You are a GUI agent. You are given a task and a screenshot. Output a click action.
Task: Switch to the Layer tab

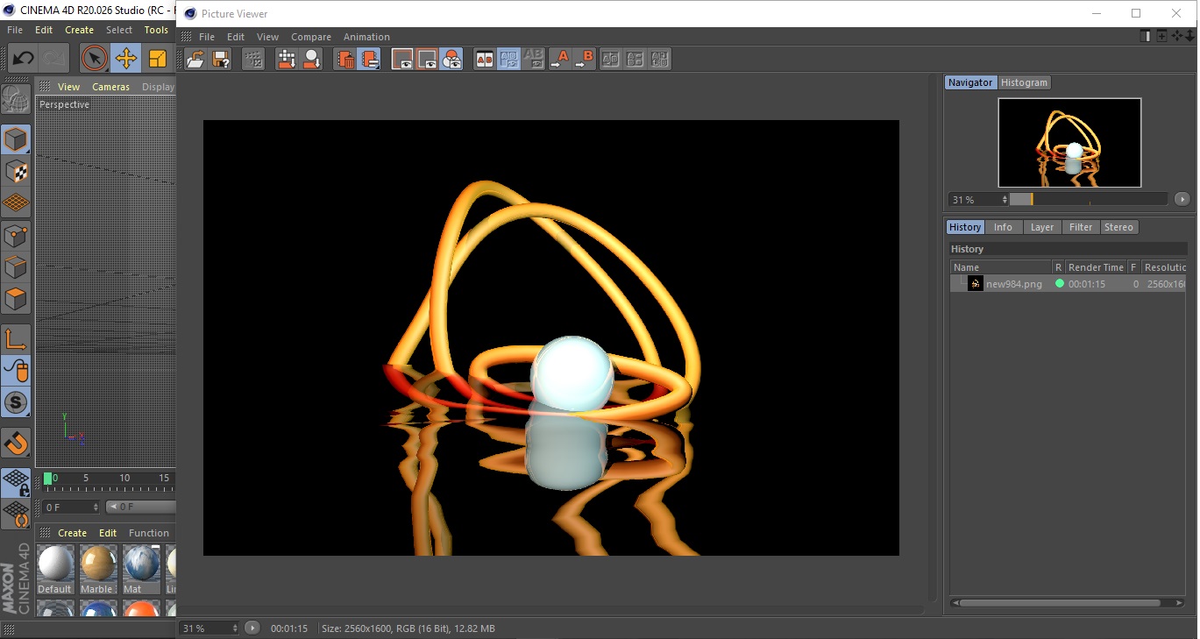pos(1042,227)
